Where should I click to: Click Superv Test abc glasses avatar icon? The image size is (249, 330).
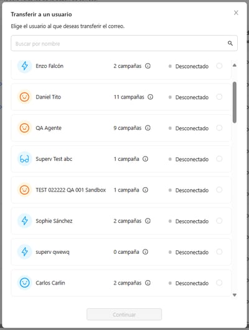click(24, 159)
